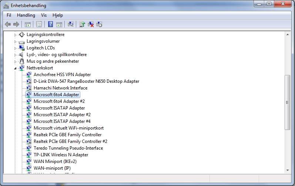The image size is (295, 186).
Task: Collapse the Nettverkskort node
Action: click(15, 68)
